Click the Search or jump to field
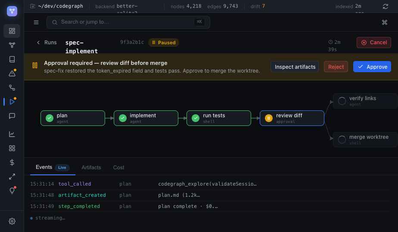The width and height of the screenshot is (398, 232). pyautogui.click(x=128, y=22)
